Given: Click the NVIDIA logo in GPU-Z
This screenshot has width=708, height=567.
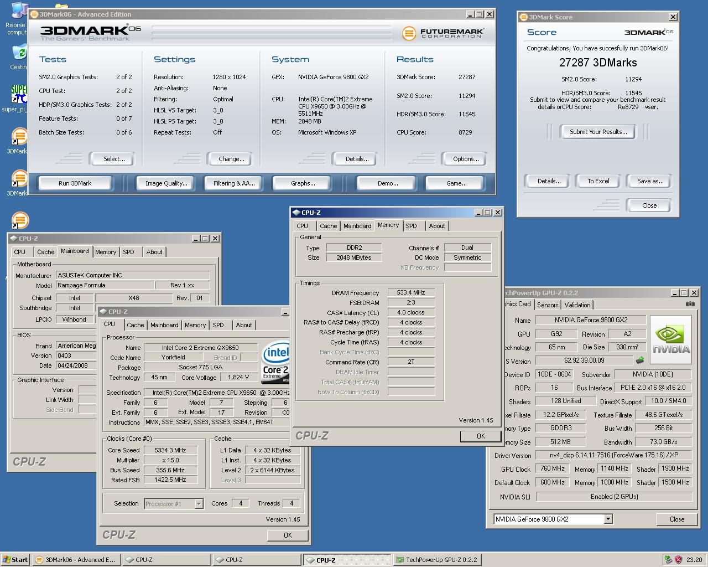Looking at the screenshot, I should 671,339.
